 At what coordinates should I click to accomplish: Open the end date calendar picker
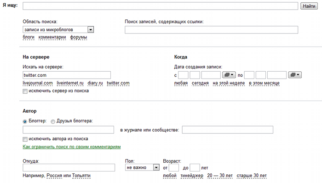295,75
